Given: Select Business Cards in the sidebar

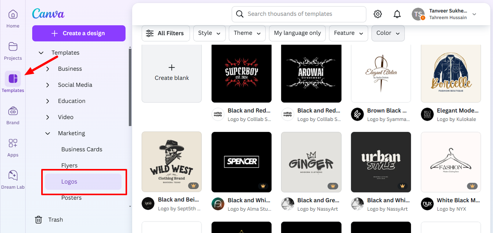Looking at the screenshot, I should click(x=82, y=149).
